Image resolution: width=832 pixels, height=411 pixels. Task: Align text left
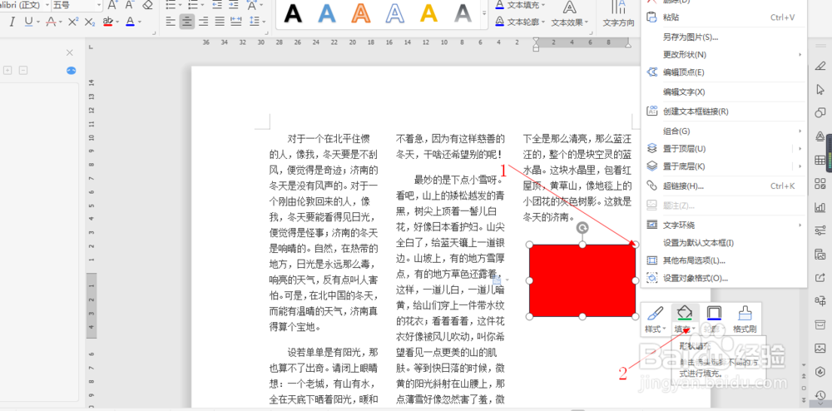pyautogui.click(x=171, y=22)
